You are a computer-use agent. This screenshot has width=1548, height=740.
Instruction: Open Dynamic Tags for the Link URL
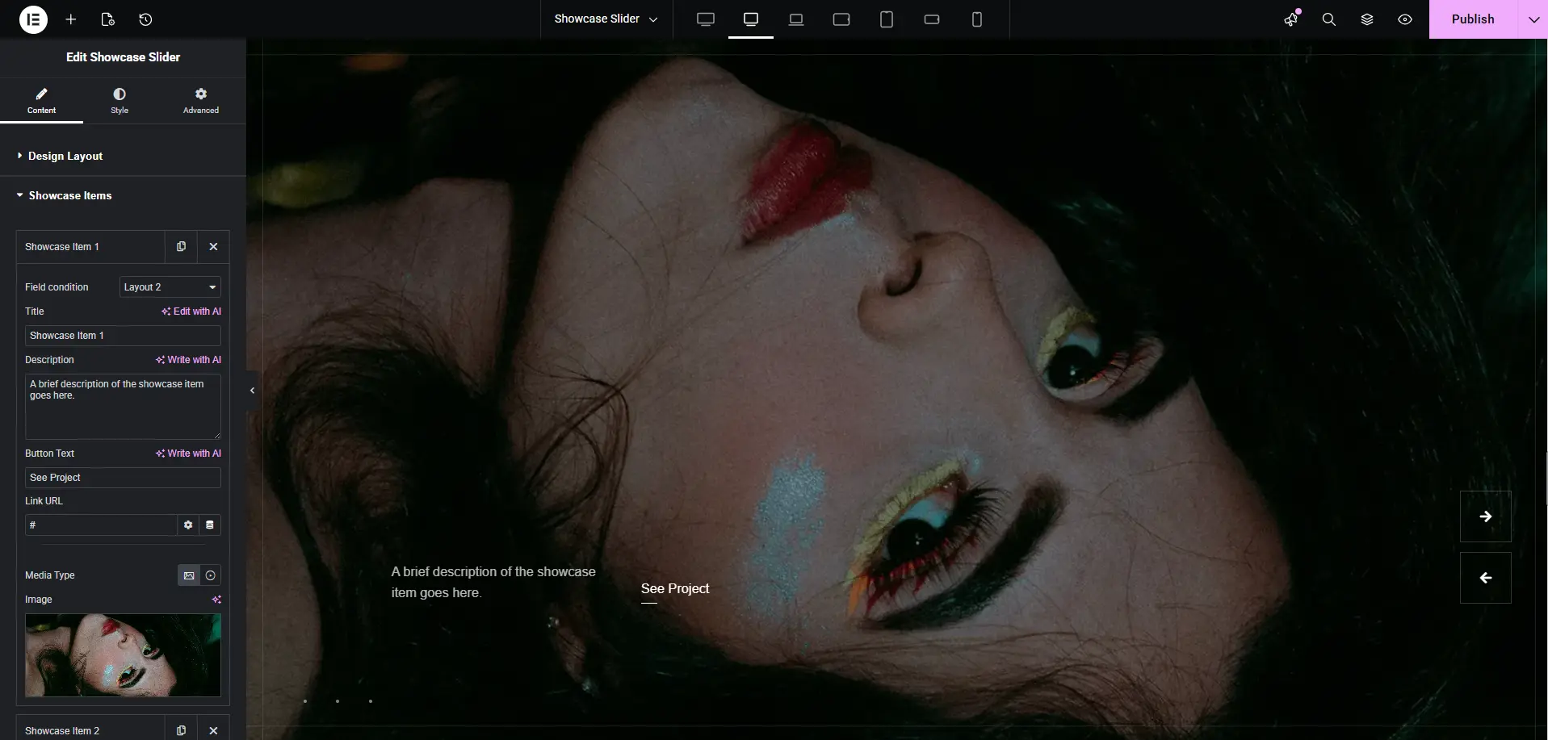(x=210, y=525)
